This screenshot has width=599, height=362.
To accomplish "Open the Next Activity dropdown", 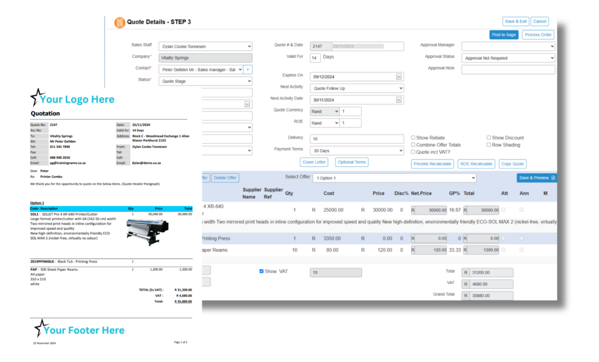I will (357, 88).
